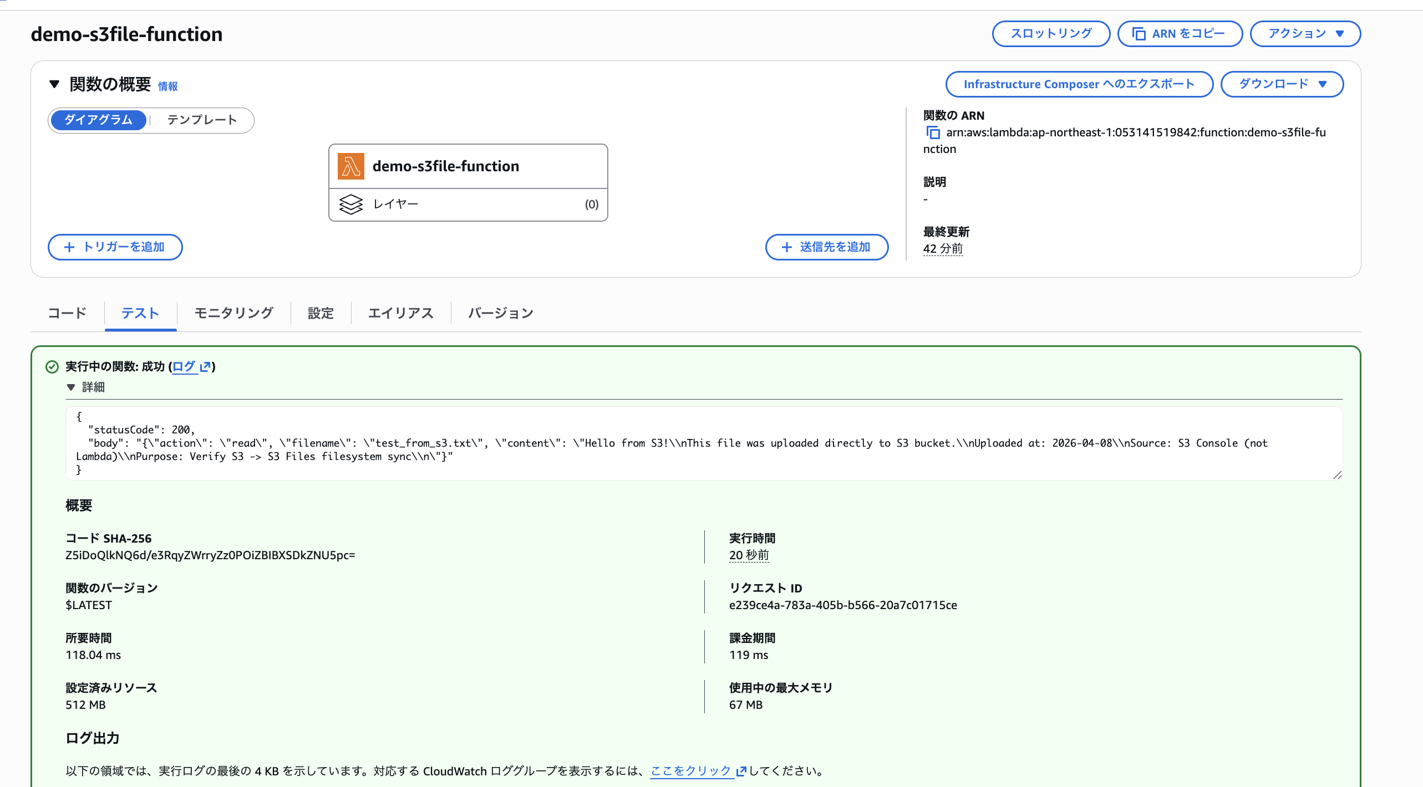Open the モニタリング tab
The width and height of the screenshot is (1423, 787).
click(x=233, y=313)
